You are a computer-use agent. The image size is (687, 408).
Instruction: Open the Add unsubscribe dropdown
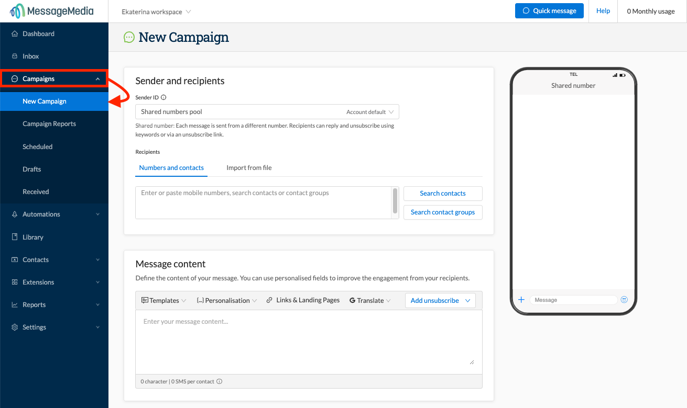(440, 300)
